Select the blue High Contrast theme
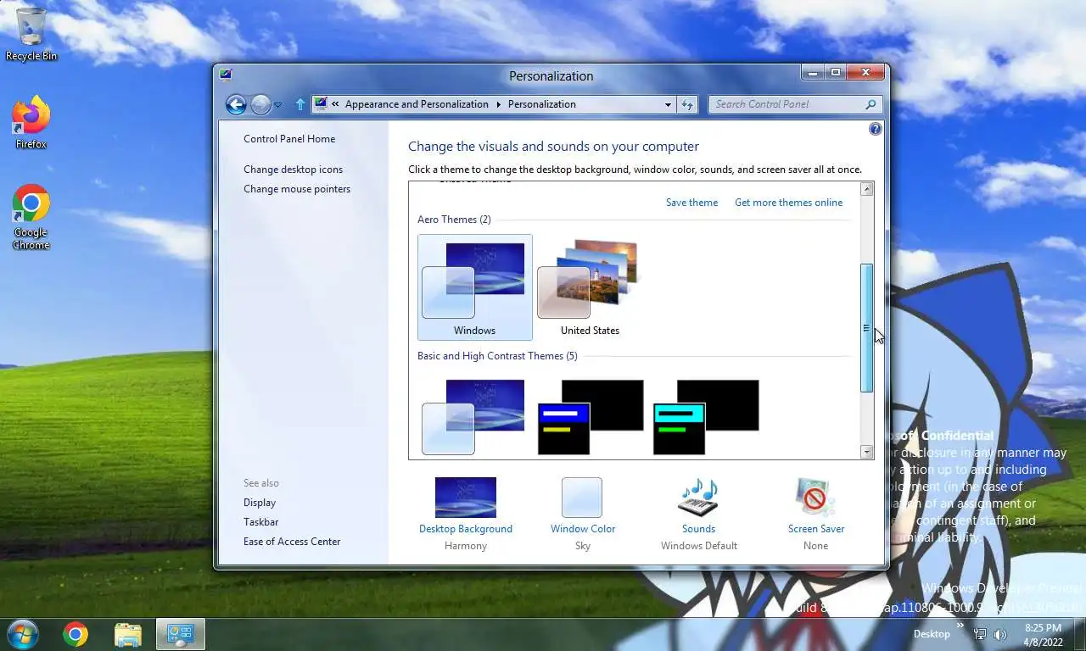Image resolution: width=1086 pixels, height=651 pixels. [591, 416]
